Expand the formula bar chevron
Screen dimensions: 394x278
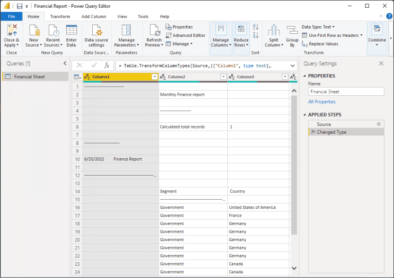(292, 66)
